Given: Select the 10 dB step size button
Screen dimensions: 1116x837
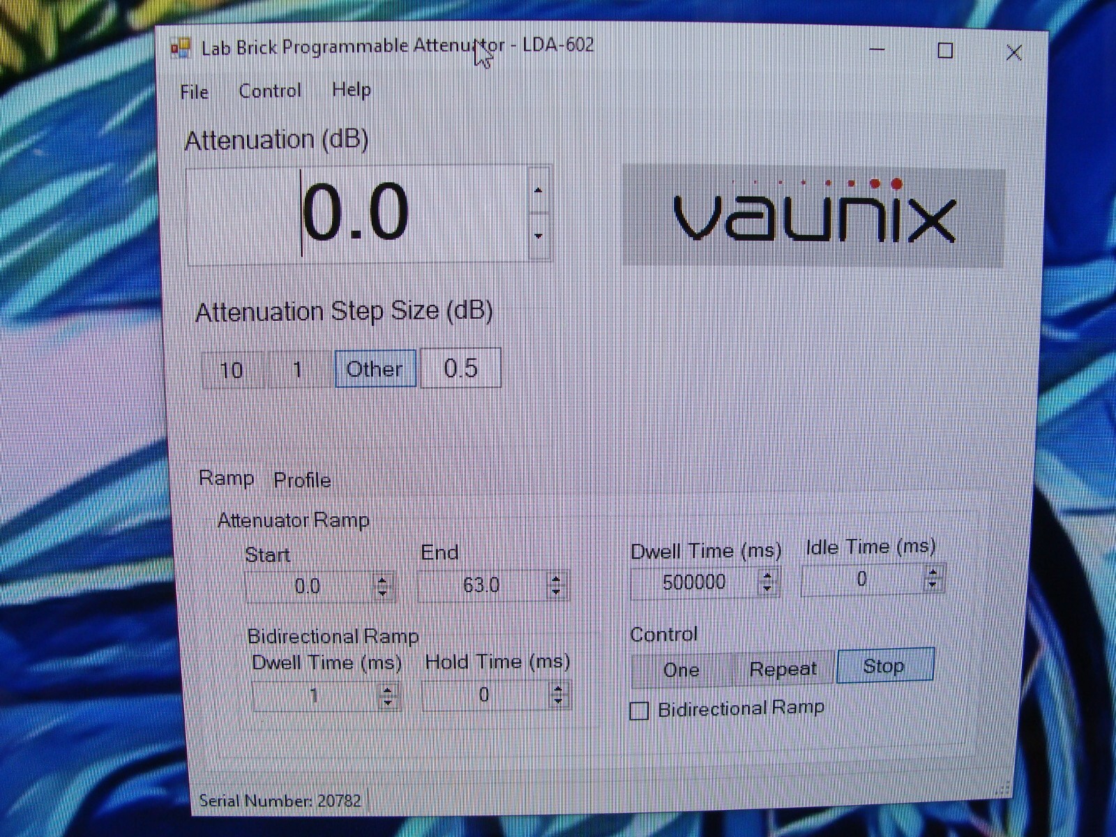Looking at the screenshot, I should (232, 369).
